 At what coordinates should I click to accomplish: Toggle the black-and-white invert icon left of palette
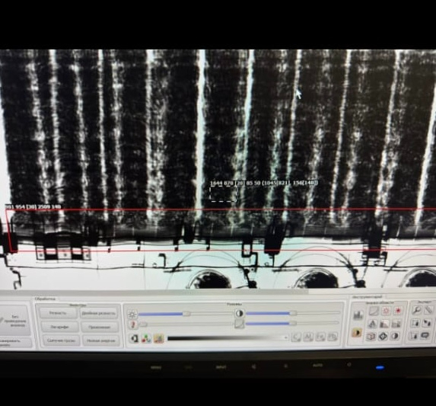135,338
